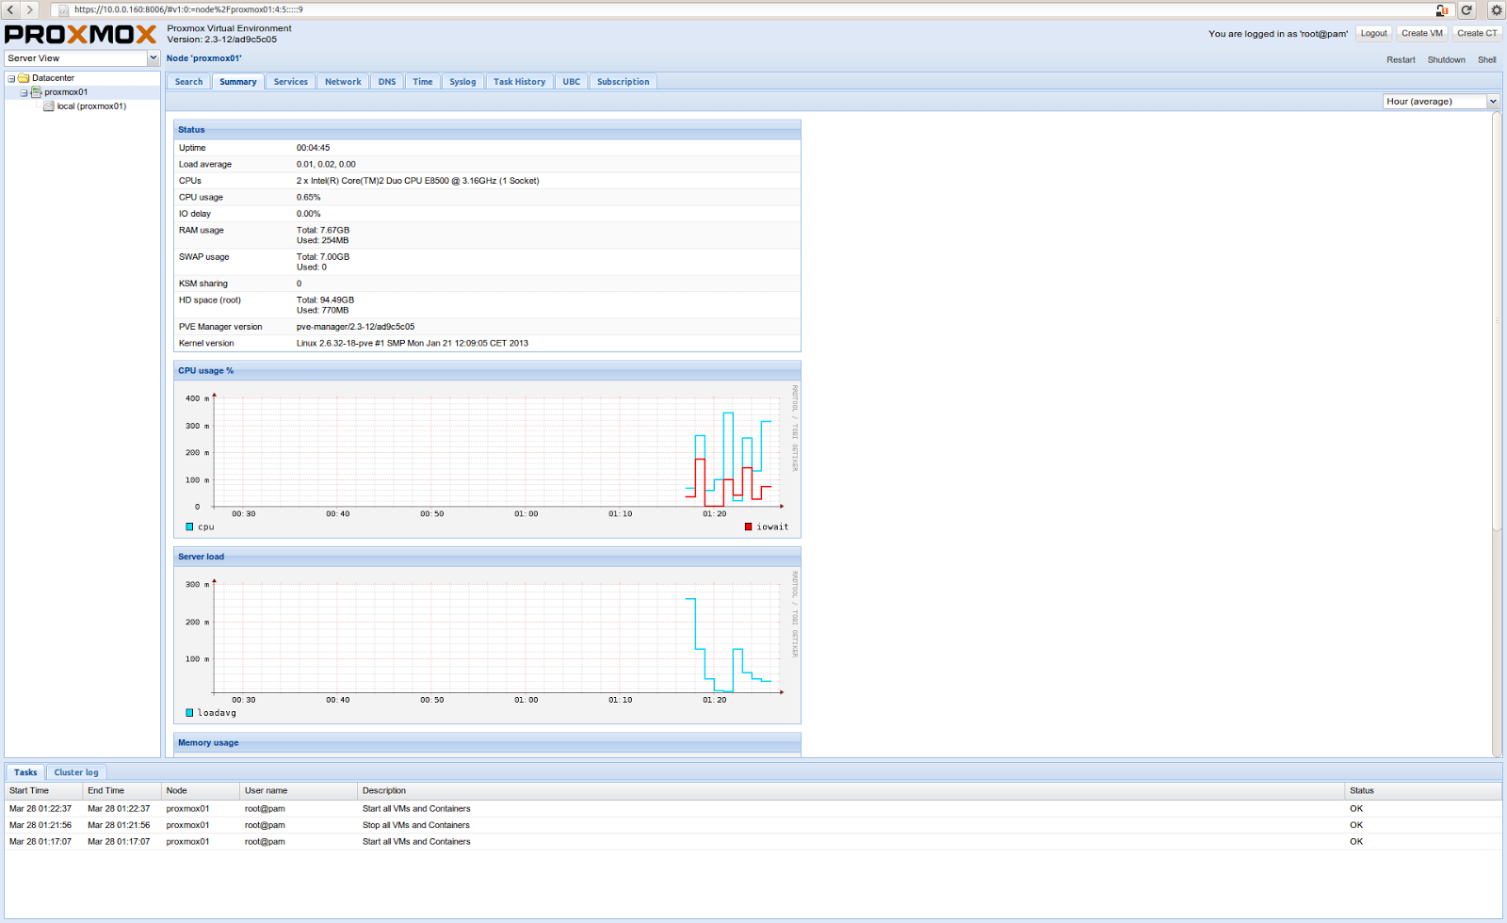This screenshot has height=923, width=1507.
Task: Sort tasks by User name column
Action: [x=299, y=791]
